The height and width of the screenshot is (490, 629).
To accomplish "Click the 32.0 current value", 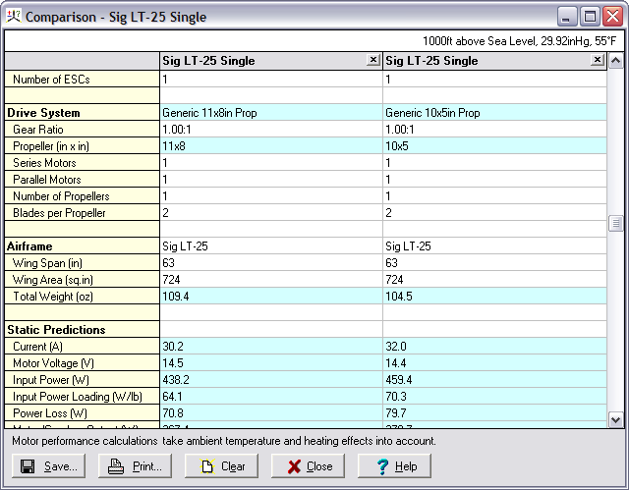I will click(396, 347).
